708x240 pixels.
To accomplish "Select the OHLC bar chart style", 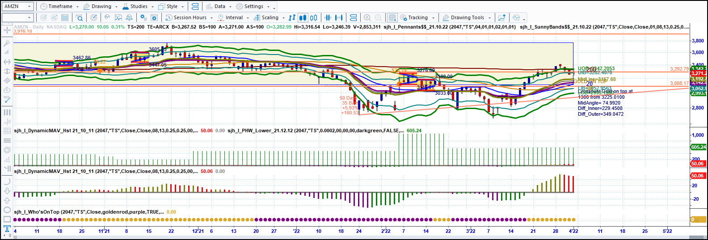I will click(x=292, y=17).
